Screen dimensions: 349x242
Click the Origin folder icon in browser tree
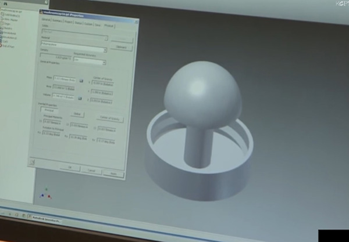(2, 24)
